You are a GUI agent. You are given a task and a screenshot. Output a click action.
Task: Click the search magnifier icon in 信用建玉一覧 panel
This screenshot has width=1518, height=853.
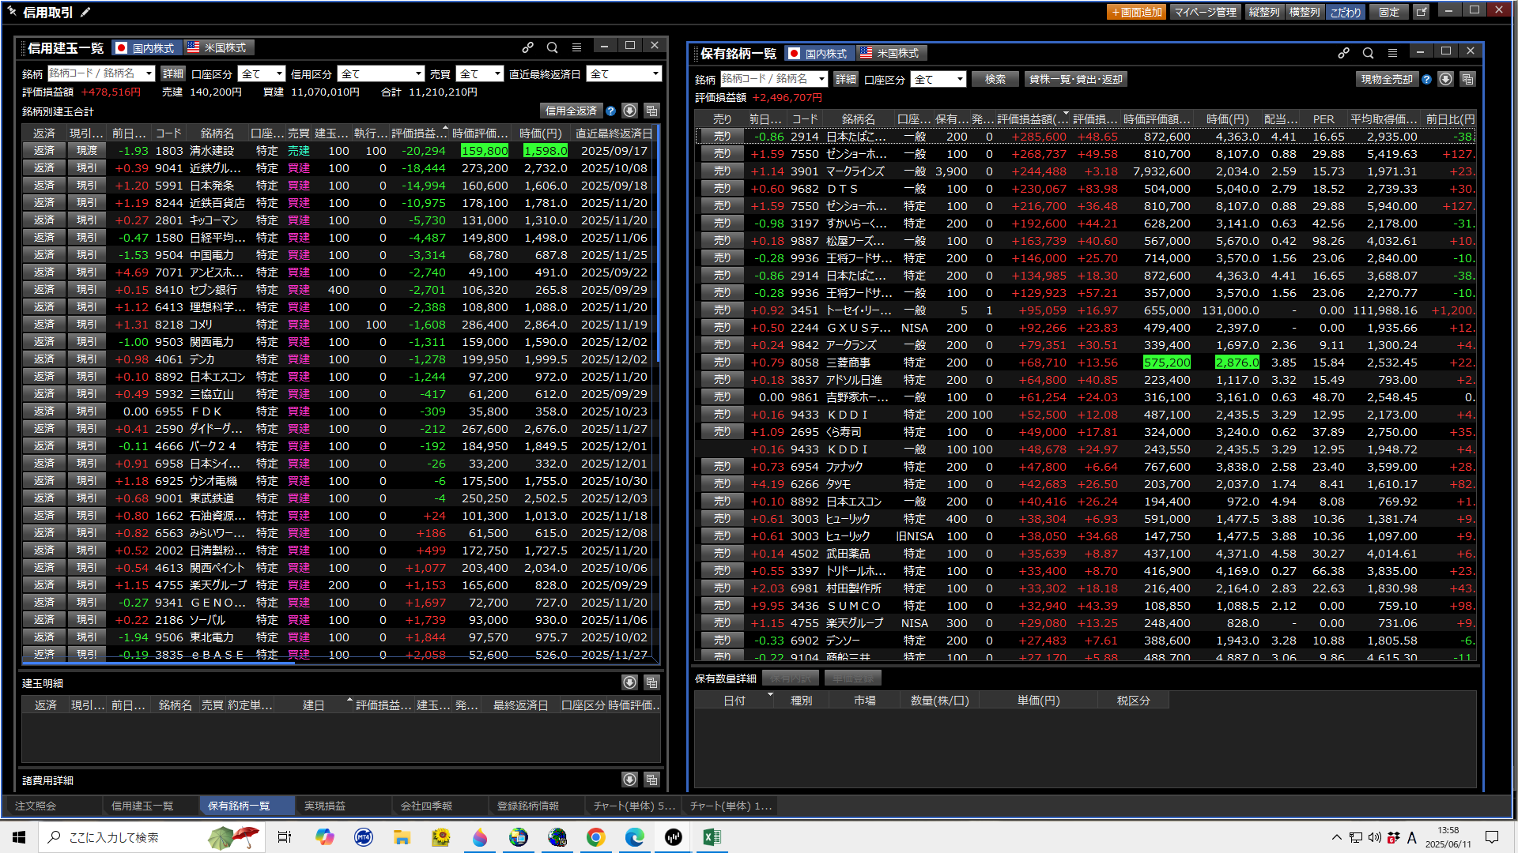552,47
